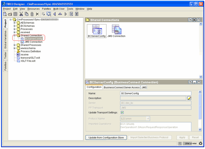Click the Back left-arrow toolbar icon

click(x=55, y=14)
